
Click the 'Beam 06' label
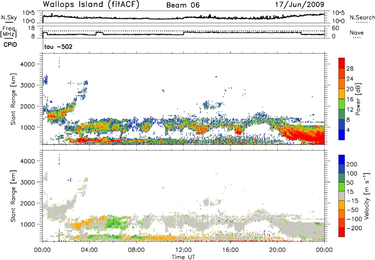pos(183,5)
